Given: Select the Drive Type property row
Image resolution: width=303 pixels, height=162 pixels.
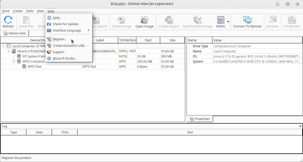Looking at the screenshot, I should coord(244,46).
